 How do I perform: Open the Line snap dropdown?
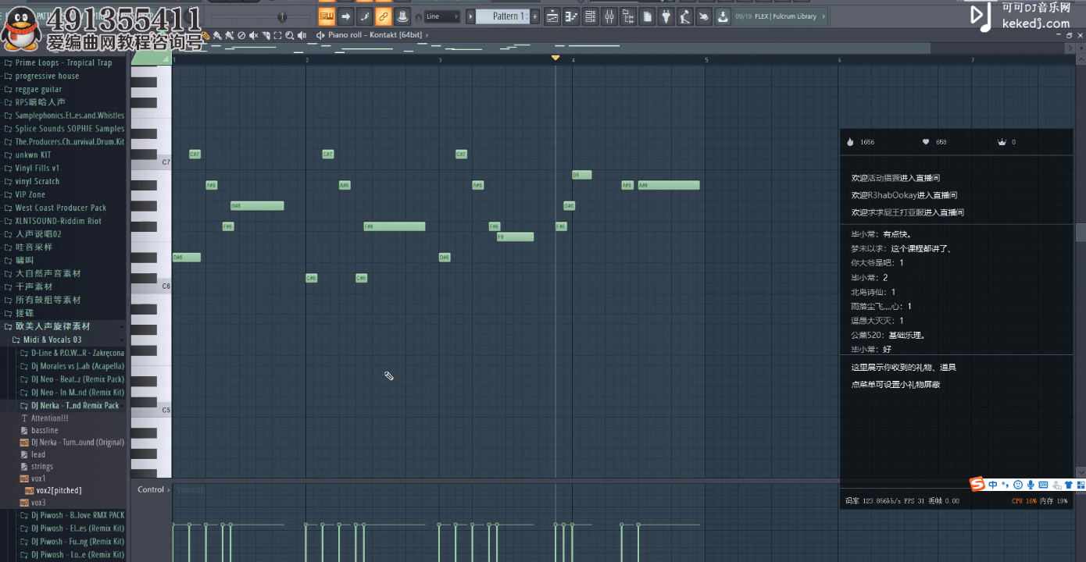coord(441,16)
